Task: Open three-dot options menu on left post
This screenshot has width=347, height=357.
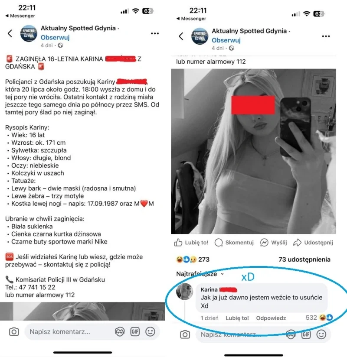Action: 155,33
